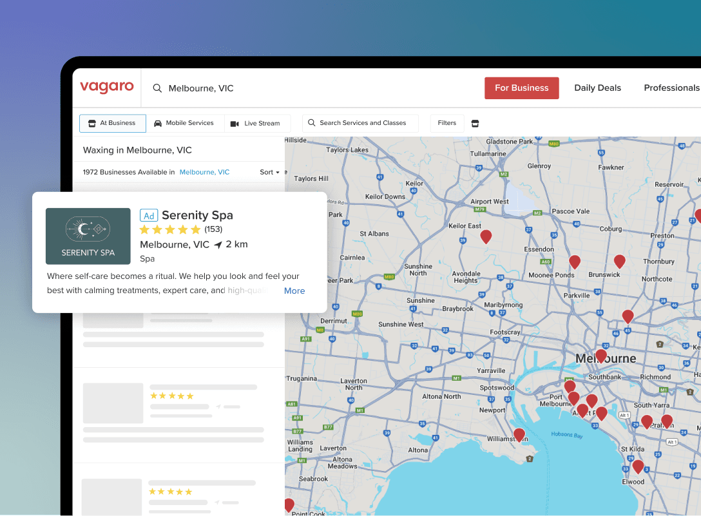Viewport: 701px width, 516px height.
Task: Click the storefront icon next to Filters
Action: 475,123
